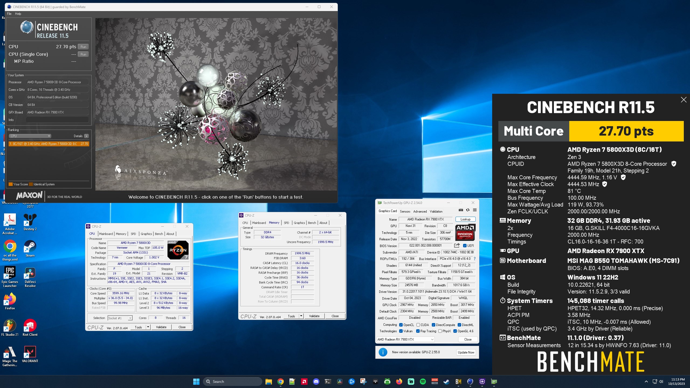This screenshot has height=388, width=690.
Task: Open the Epic Games Launcher desktop icon
Action: pyautogui.click(x=10, y=277)
